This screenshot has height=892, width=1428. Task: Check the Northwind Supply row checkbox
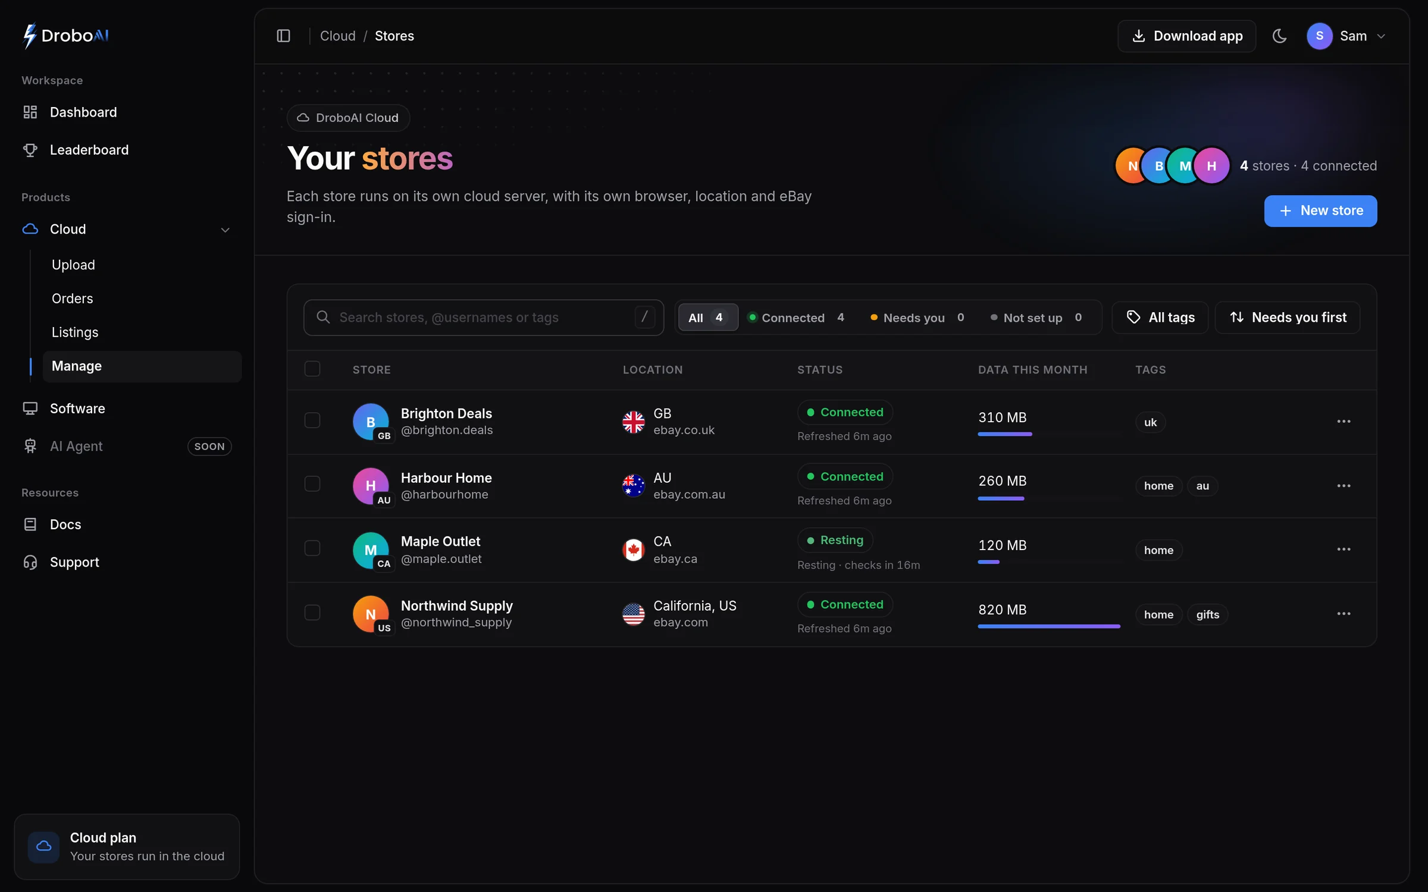[312, 613]
